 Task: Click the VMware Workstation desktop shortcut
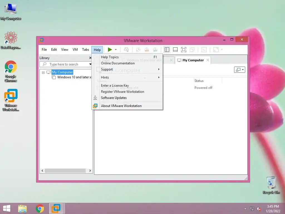(x=11, y=100)
